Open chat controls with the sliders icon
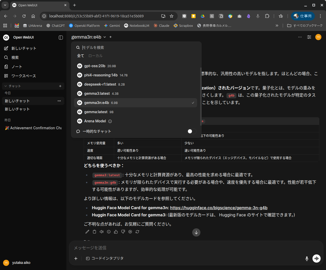The image size is (326, 270). pos(309,37)
